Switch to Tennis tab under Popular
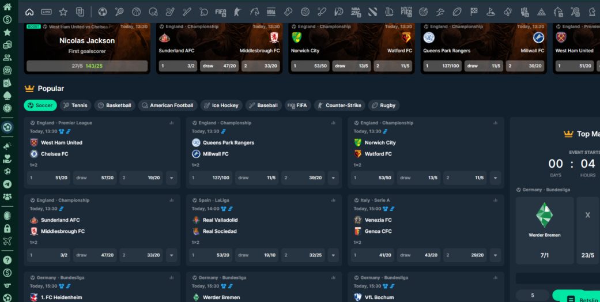The image size is (600, 302). click(x=76, y=105)
